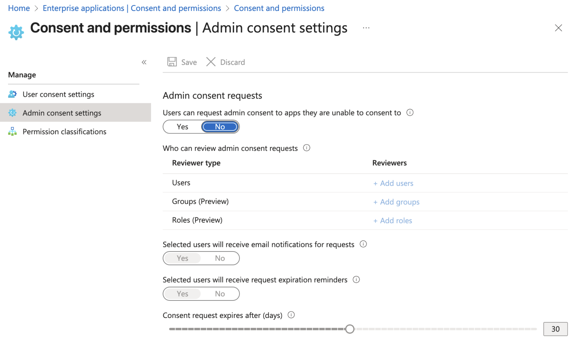Open User consent settings in the menu
Viewport: 576px width, 349px height.
(x=75, y=94)
